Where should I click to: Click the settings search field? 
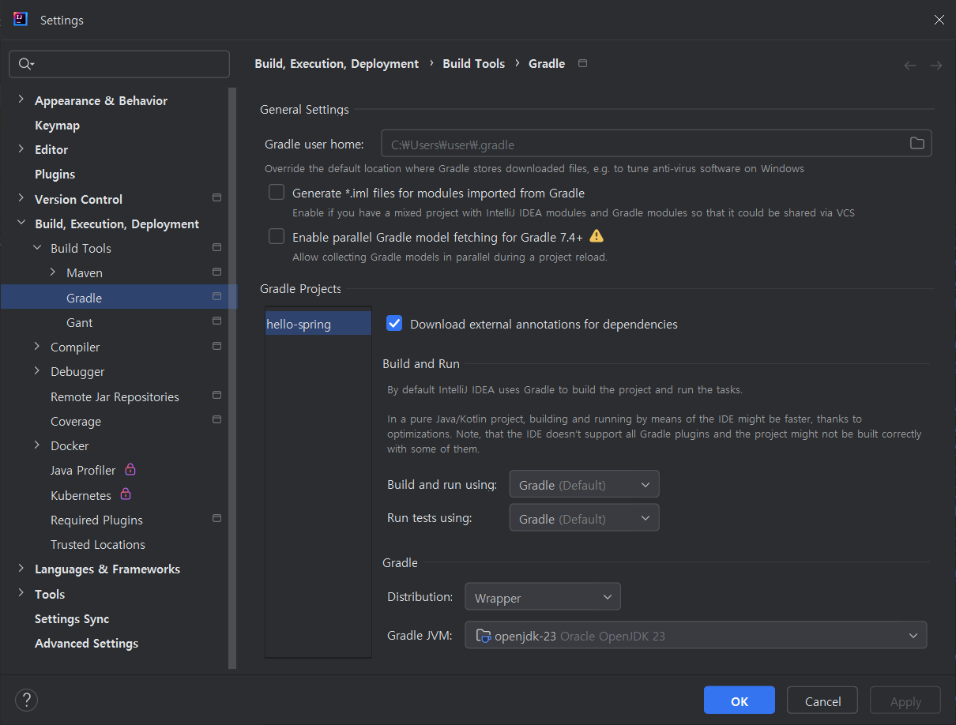119,64
